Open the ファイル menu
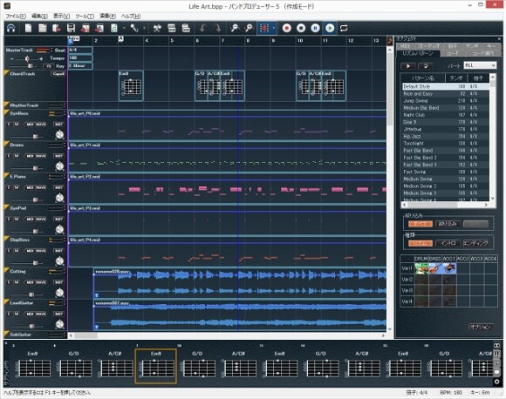The image size is (506, 399). point(16,16)
